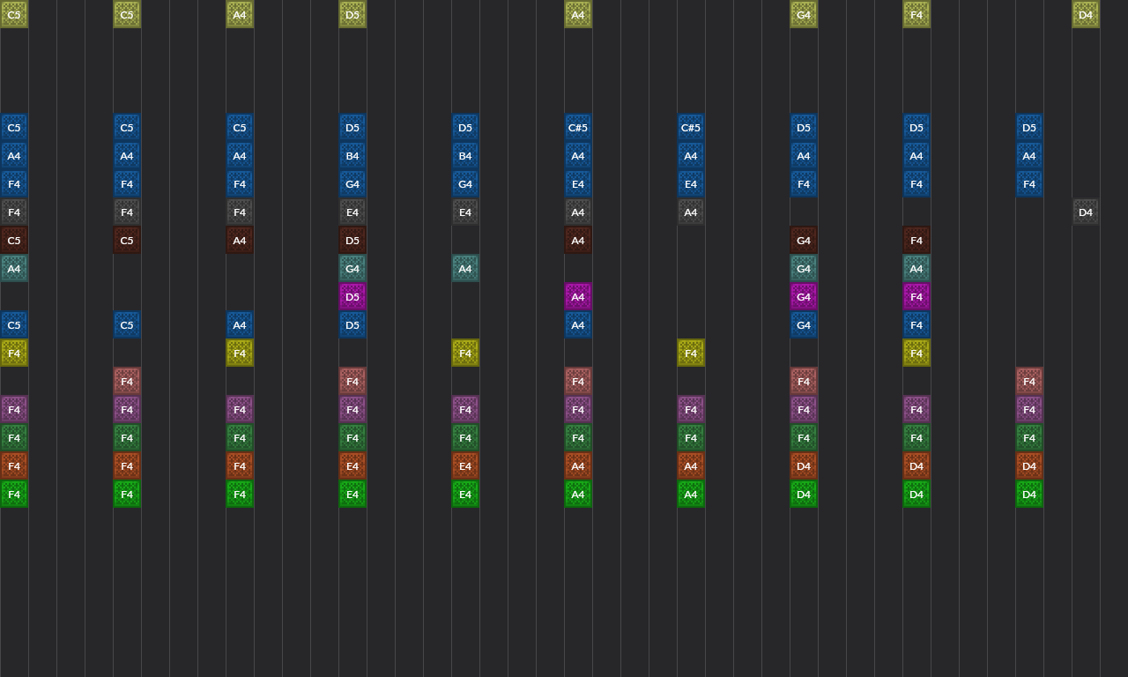Select the rightmost salmon F4 note
The image size is (1128, 677).
(x=1029, y=382)
